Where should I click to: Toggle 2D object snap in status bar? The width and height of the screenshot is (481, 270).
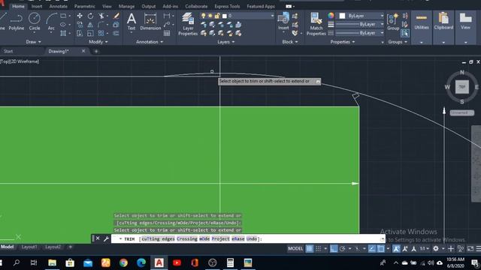pos(381,248)
